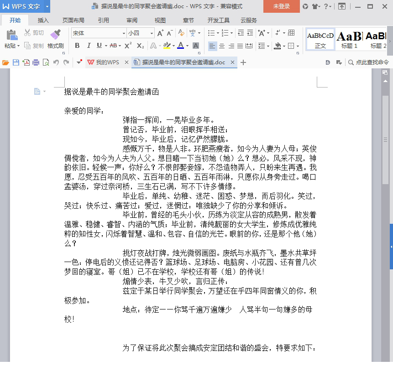
Task: Redo the last action
Action: tap(66, 62)
